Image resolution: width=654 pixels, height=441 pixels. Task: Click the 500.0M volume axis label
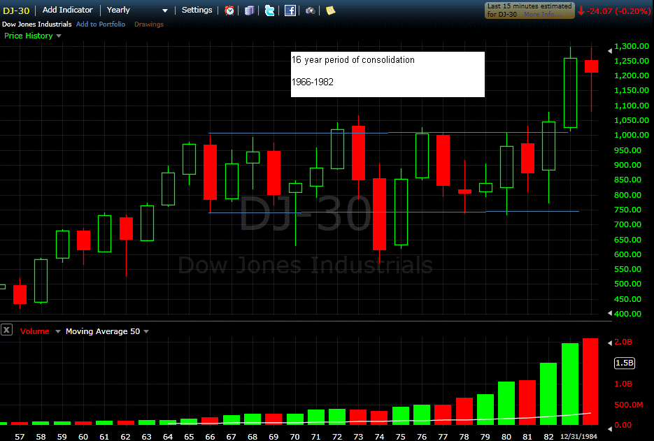(629, 405)
